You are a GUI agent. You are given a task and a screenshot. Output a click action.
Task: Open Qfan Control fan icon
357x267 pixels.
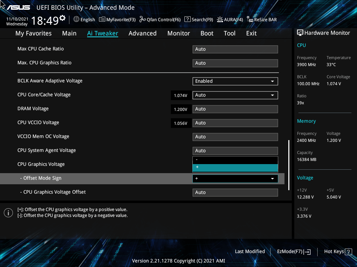(x=143, y=19)
